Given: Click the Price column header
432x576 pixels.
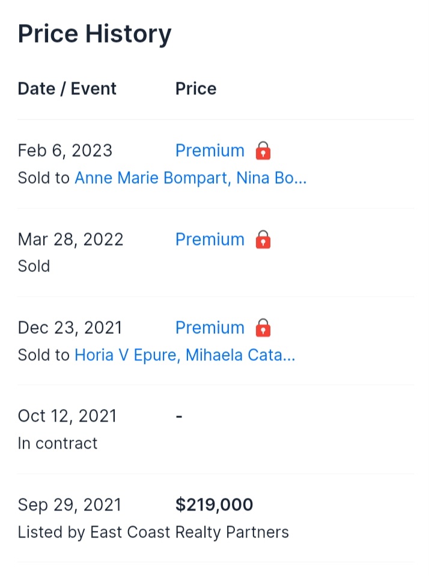Looking at the screenshot, I should [196, 88].
